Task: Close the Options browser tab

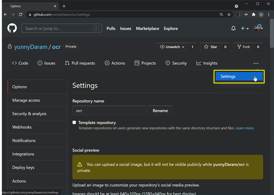Action: pos(55,6)
